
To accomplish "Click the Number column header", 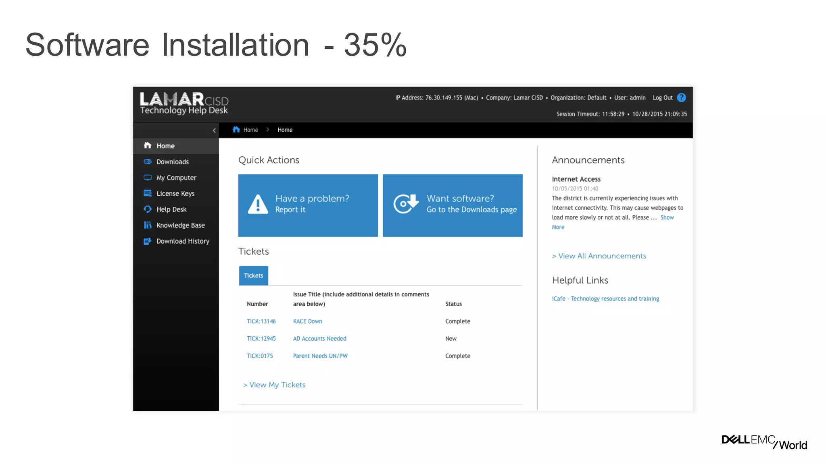I will (x=257, y=304).
